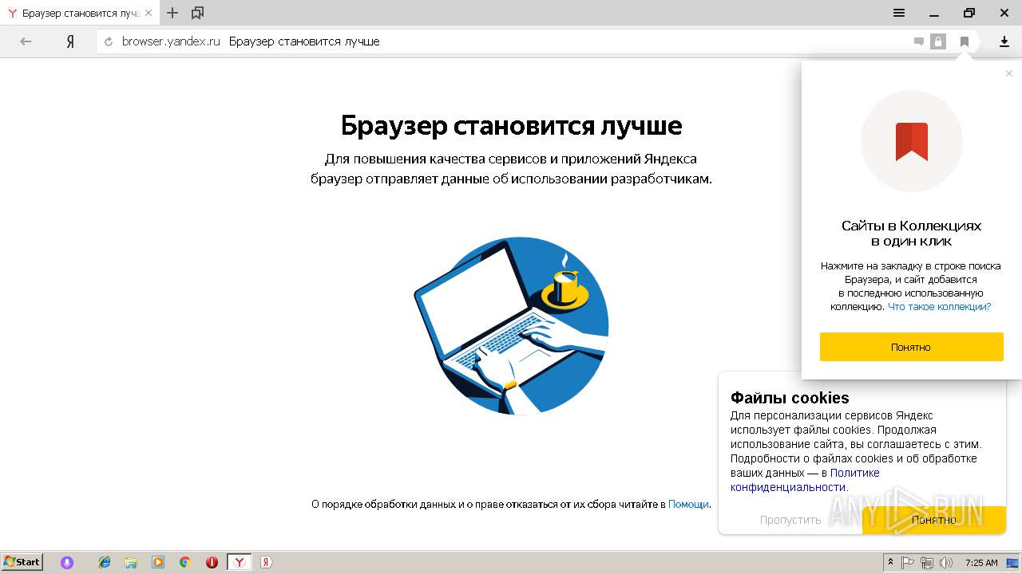Show connection info via the padlock icon
This screenshot has height=574, width=1022.
pos(938,41)
